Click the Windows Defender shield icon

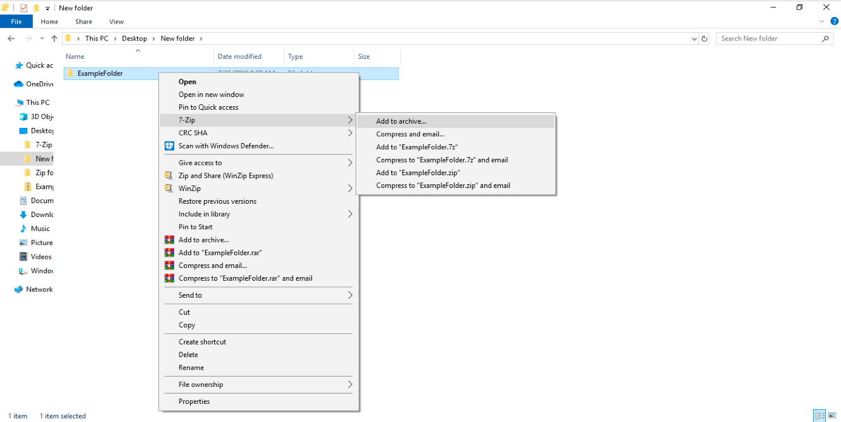(x=169, y=146)
